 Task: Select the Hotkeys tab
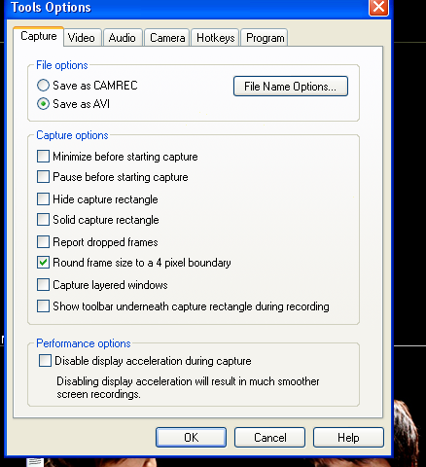point(216,38)
